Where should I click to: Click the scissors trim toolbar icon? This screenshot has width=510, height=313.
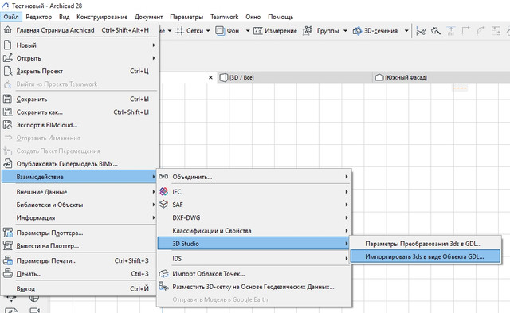coord(421,32)
